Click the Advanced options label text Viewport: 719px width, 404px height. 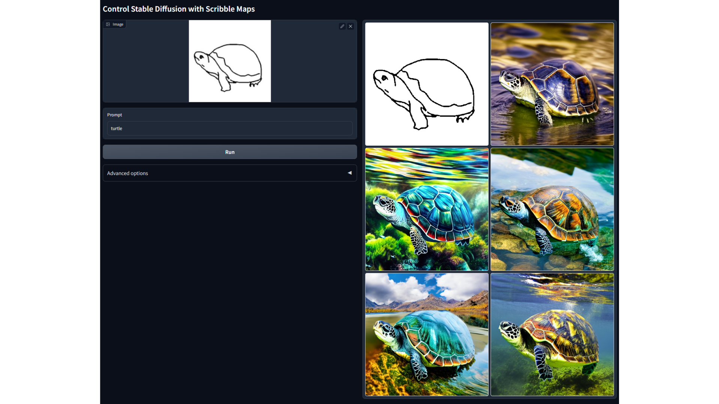point(127,173)
